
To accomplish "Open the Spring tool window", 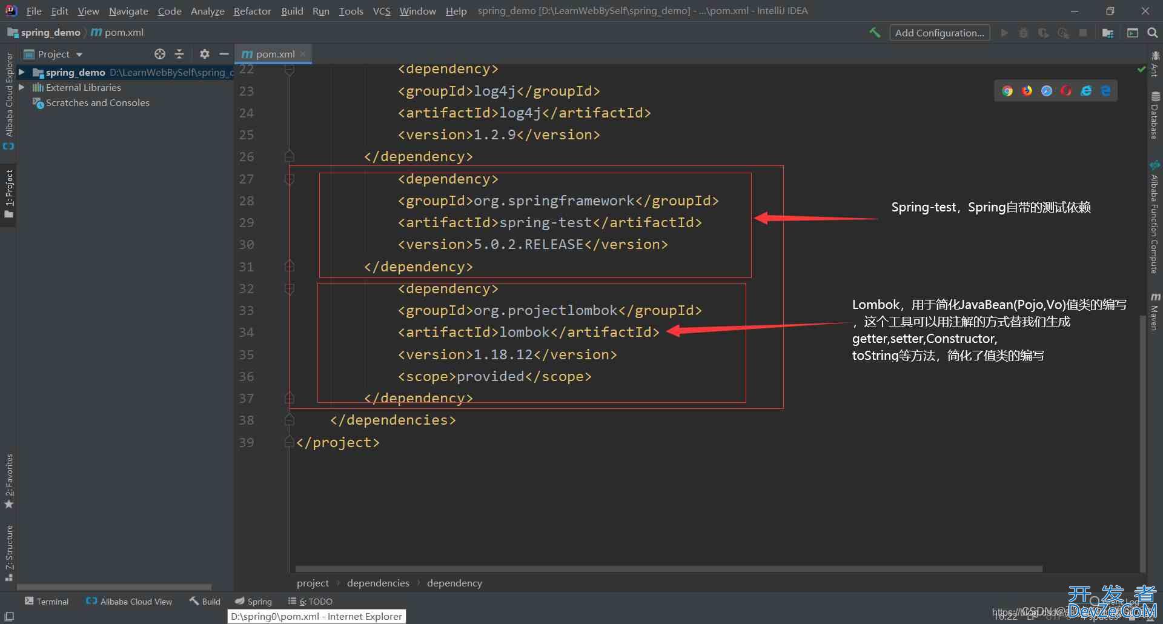I will pos(254,601).
